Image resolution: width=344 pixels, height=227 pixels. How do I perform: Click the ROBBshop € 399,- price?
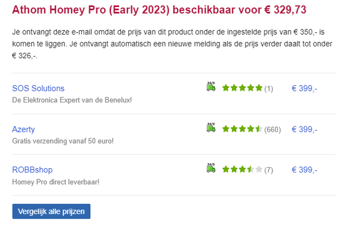click(x=304, y=170)
